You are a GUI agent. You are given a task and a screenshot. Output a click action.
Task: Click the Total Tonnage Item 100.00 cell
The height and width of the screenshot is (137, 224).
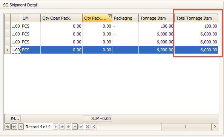196,26
